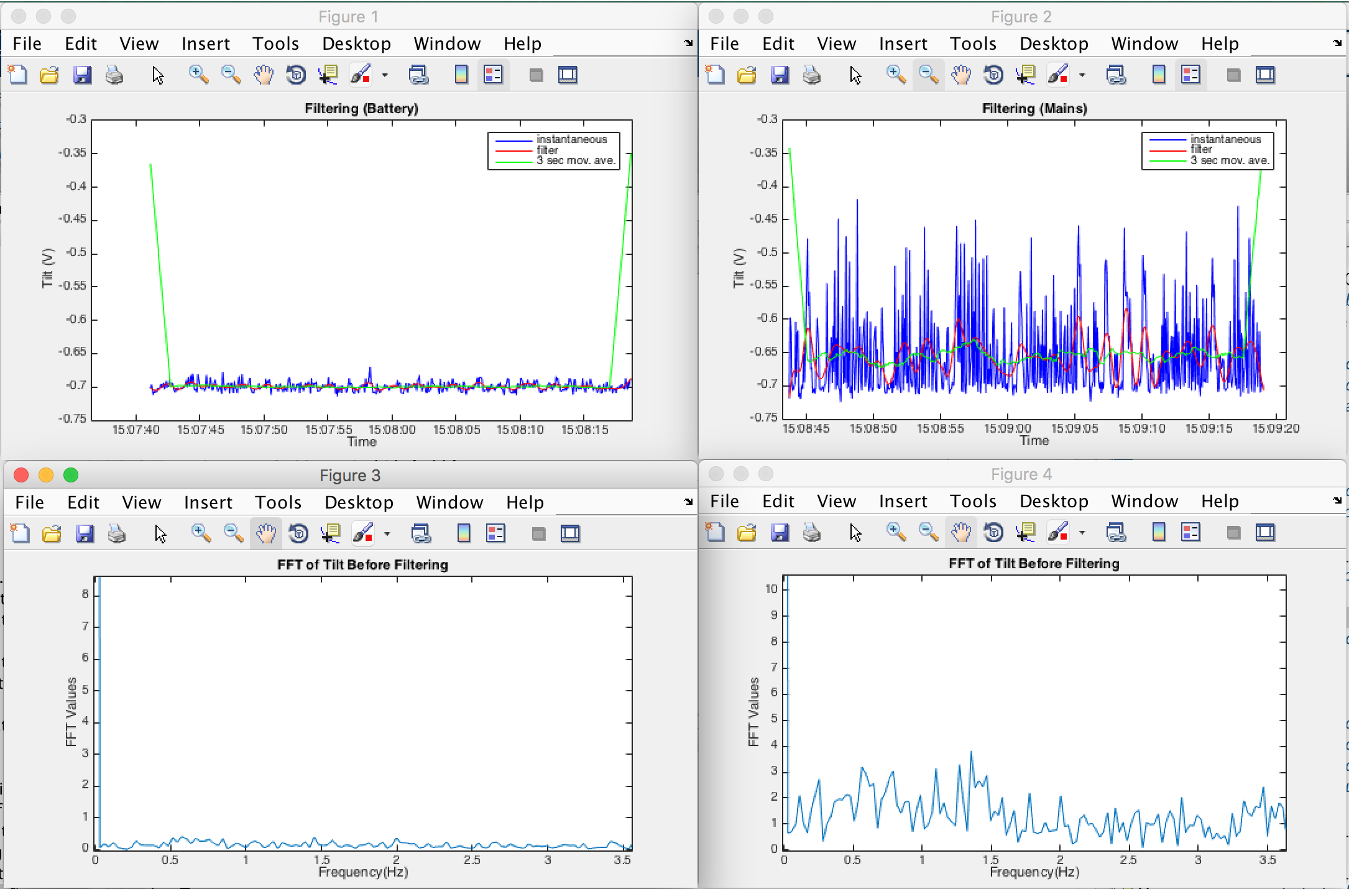
Task: Open Brush dropdown arrow in Figure 4
Action: pos(1082,533)
